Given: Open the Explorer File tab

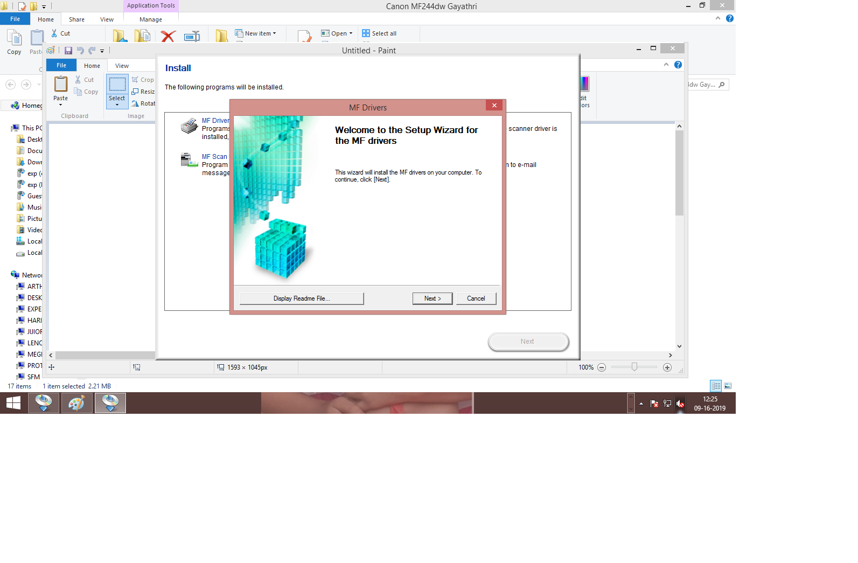Looking at the screenshot, I should pos(15,19).
